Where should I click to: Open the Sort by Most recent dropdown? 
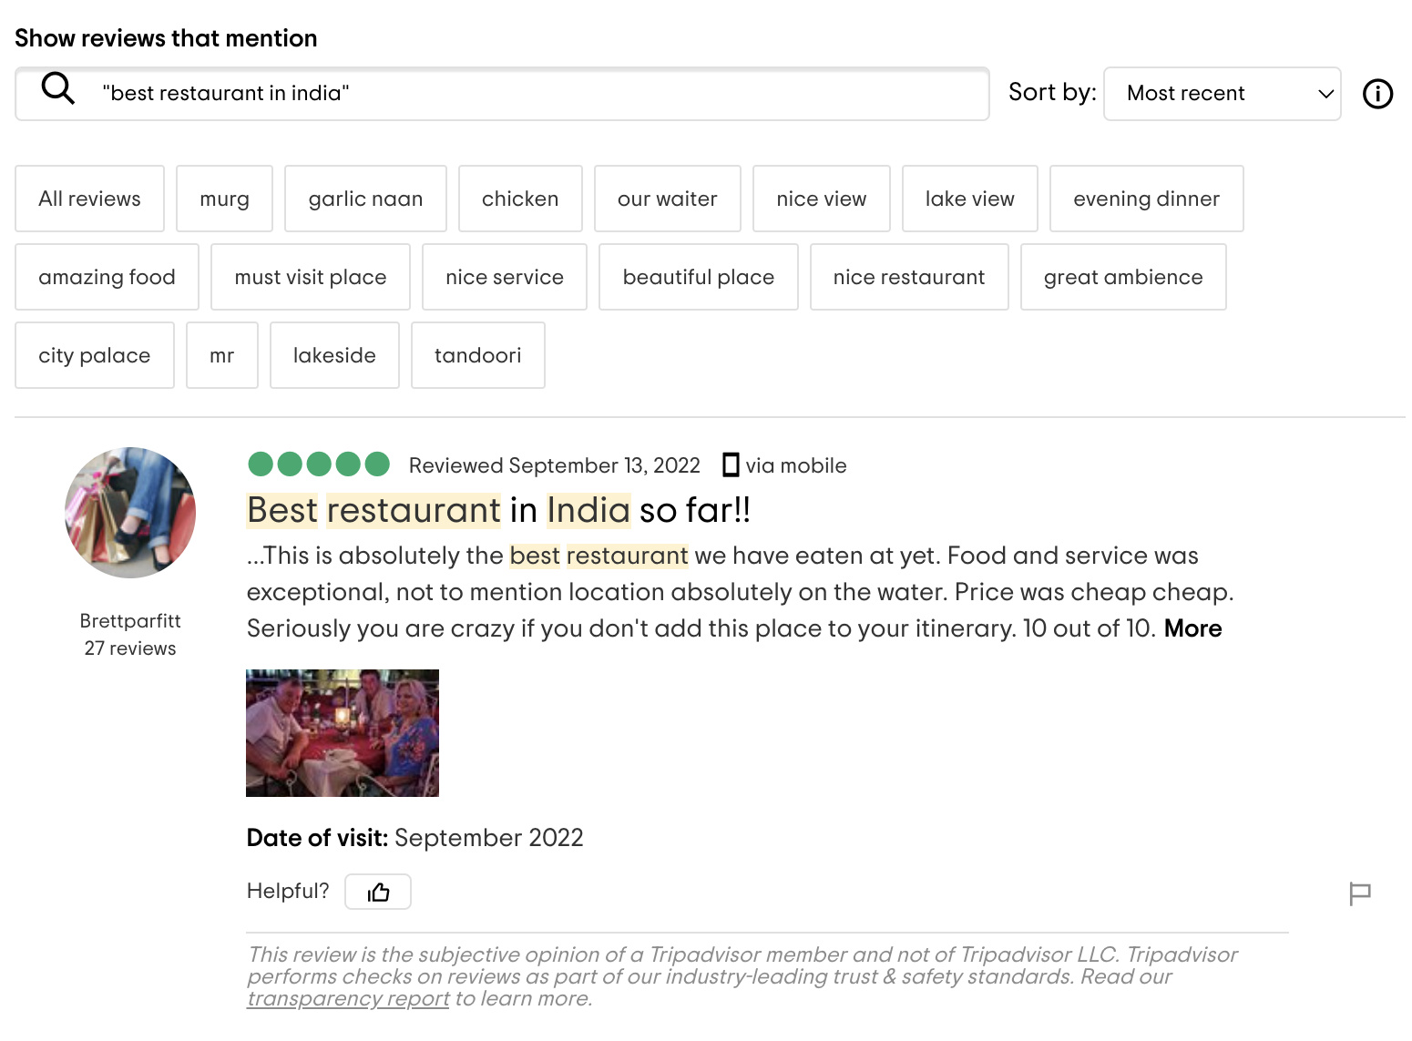[x=1222, y=94]
